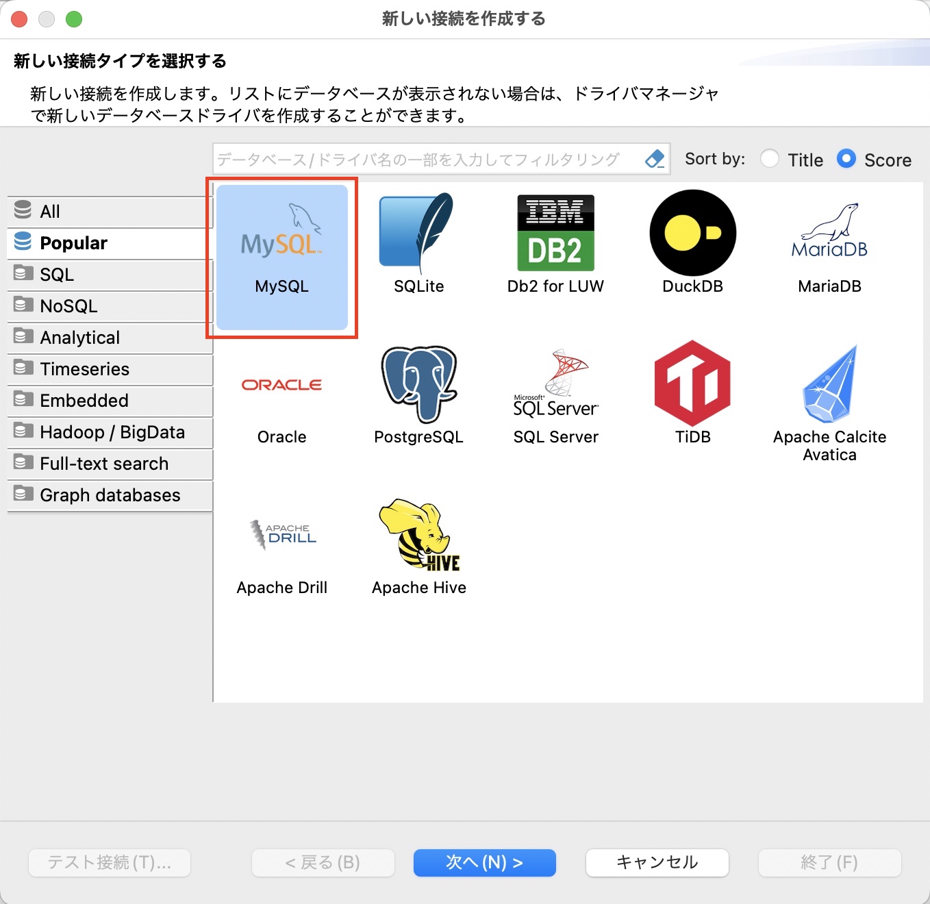Select the Apache Calcite Avatica crystal icon
This screenshot has height=904, width=930.
[830, 384]
